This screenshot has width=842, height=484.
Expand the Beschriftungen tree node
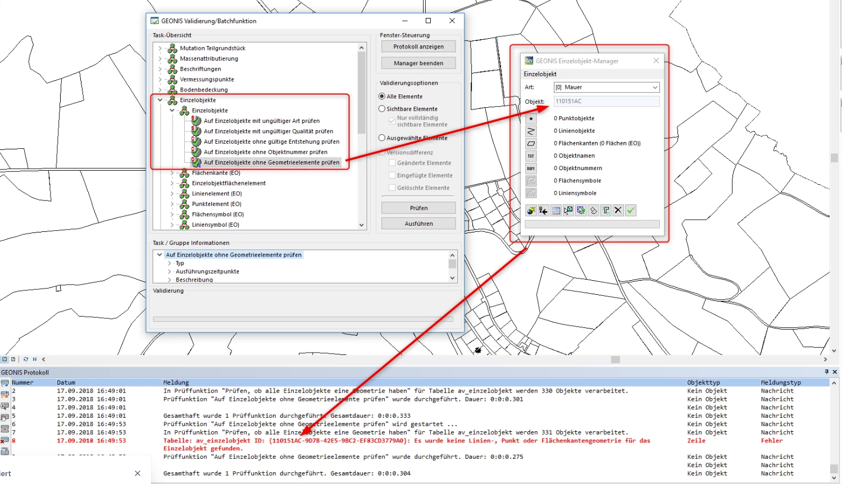coord(160,69)
